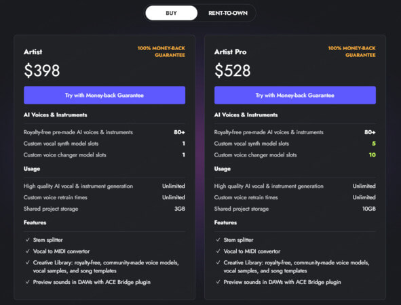Click Artist Royalty-free pre-made AI voices row
This screenshot has height=305, width=401.
point(104,132)
